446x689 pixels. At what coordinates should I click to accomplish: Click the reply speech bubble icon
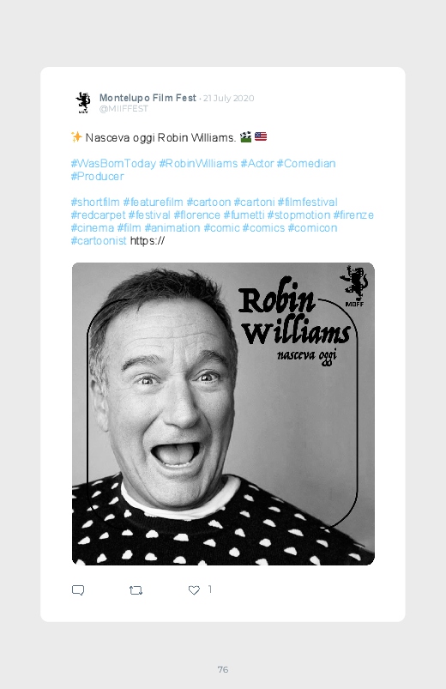[x=78, y=590]
